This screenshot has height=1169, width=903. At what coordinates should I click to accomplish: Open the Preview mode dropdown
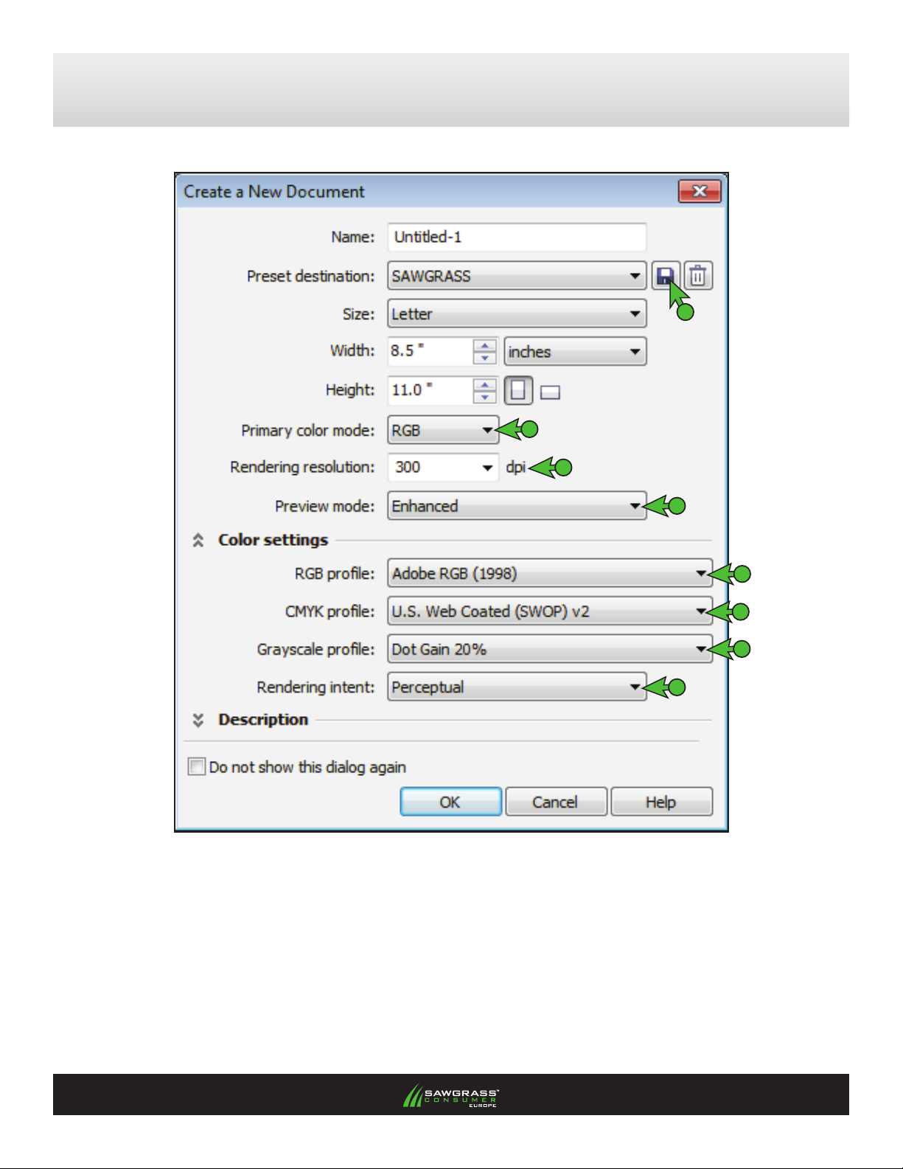(517, 506)
